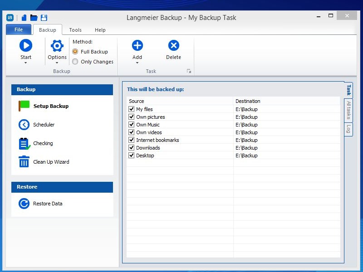Select the Setup Backup flag icon

[23, 106]
